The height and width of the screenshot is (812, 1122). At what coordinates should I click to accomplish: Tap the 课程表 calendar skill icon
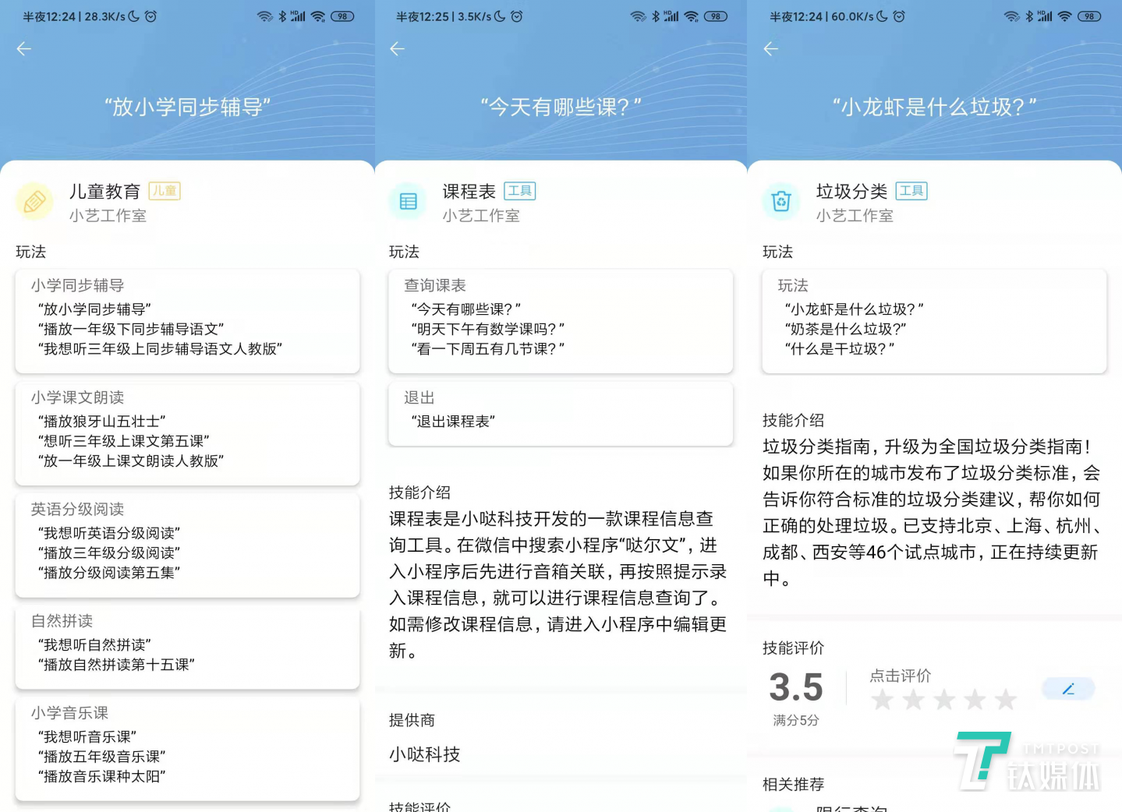click(408, 202)
